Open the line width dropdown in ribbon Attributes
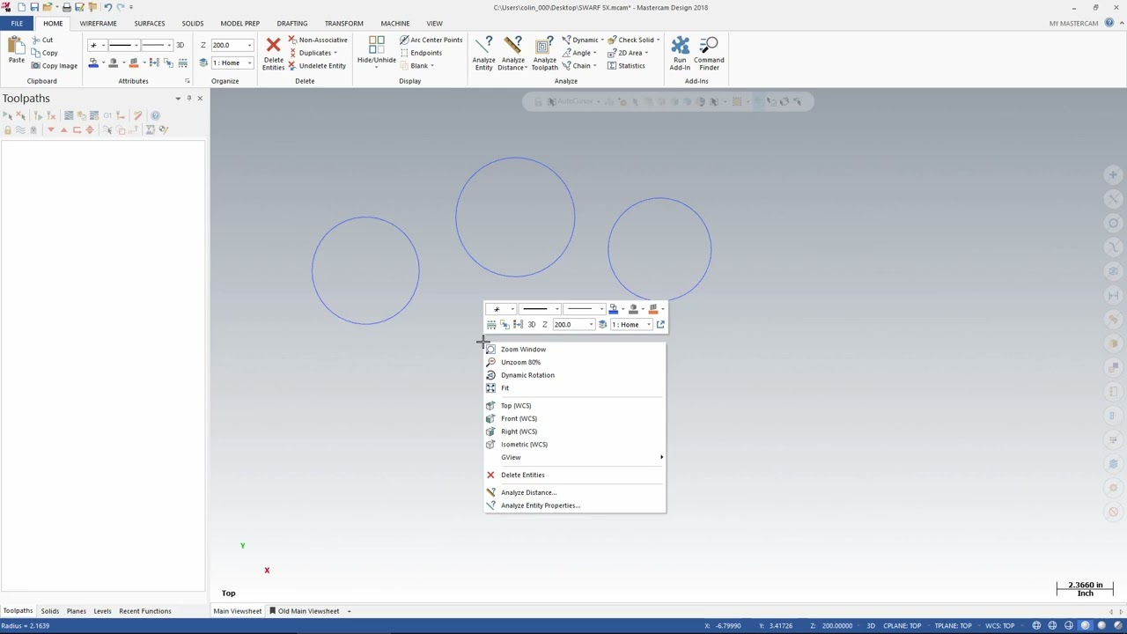This screenshot has width=1127, height=634. tap(168, 45)
